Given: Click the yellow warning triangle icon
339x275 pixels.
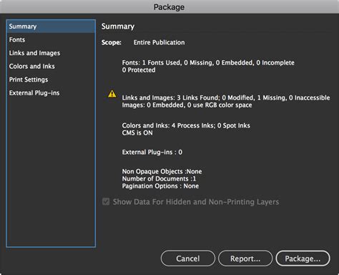Looking at the screenshot, I should (x=112, y=94).
